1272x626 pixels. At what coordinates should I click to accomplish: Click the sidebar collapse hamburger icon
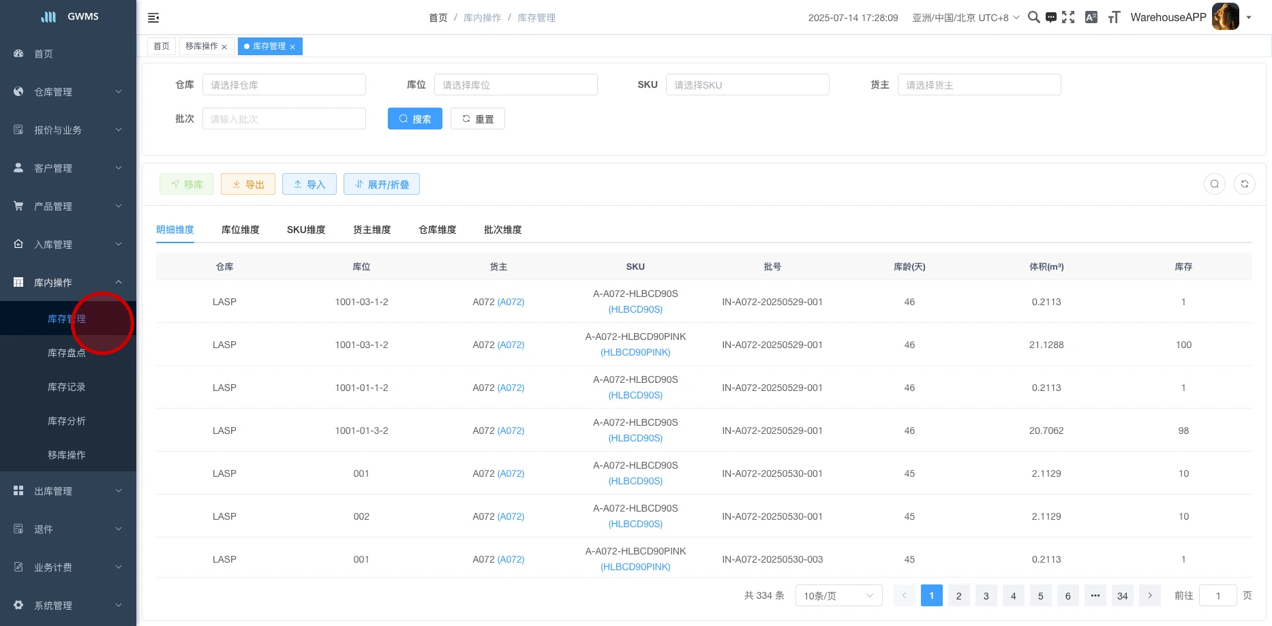click(x=153, y=18)
